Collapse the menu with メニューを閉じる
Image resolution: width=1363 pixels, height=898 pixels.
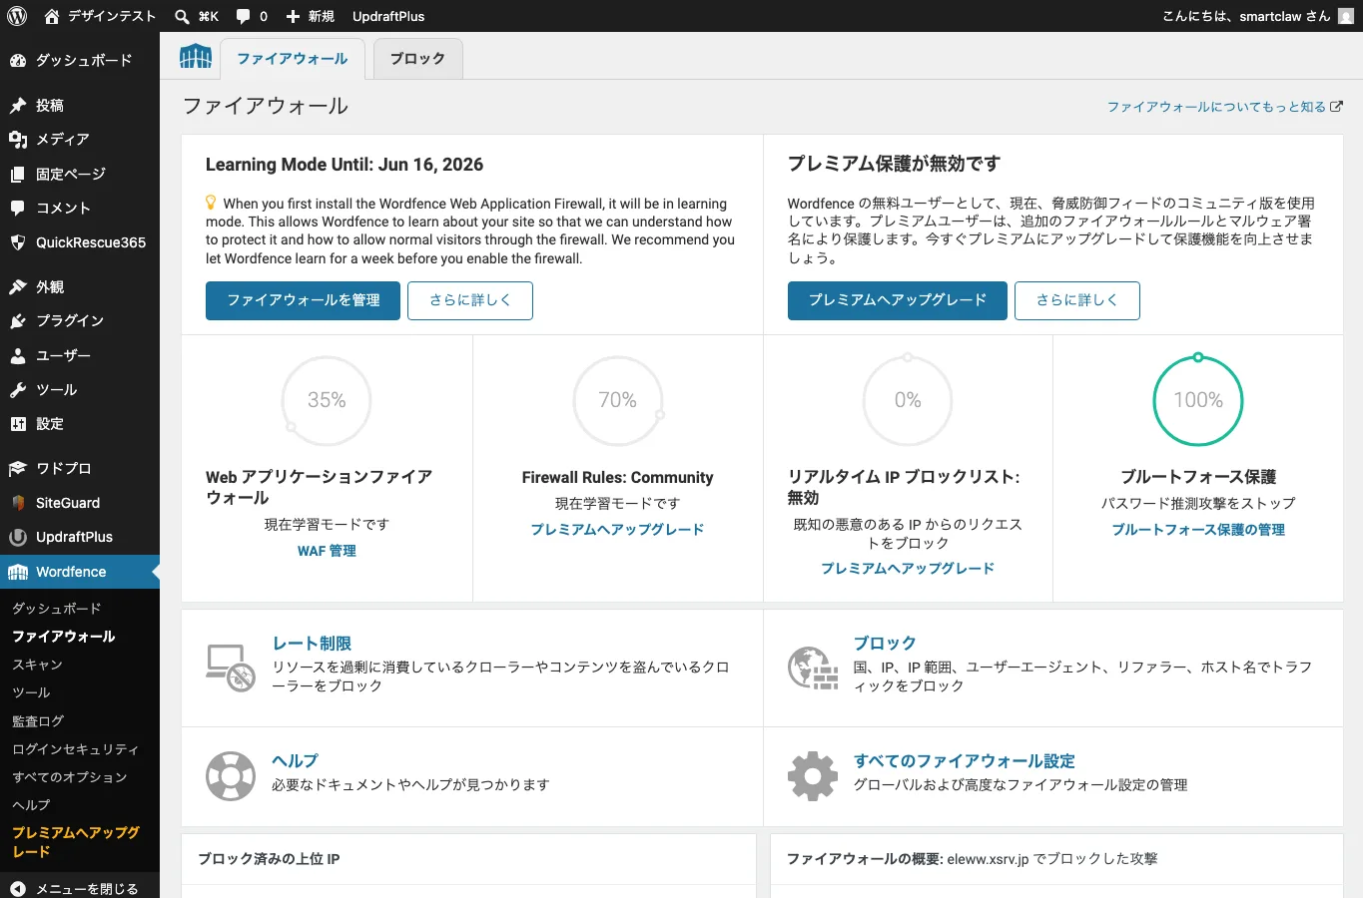pyautogui.click(x=80, y=888)
